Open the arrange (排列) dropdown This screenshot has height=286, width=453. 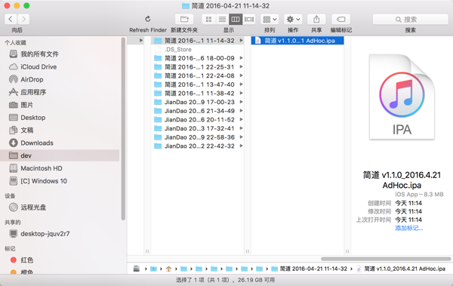pyautogui.click(x=270, y=20)
